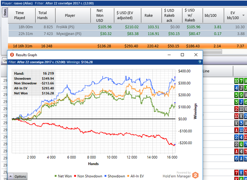Toggle Net Won series in legend
247x180 pixels.
coord(63,176)
